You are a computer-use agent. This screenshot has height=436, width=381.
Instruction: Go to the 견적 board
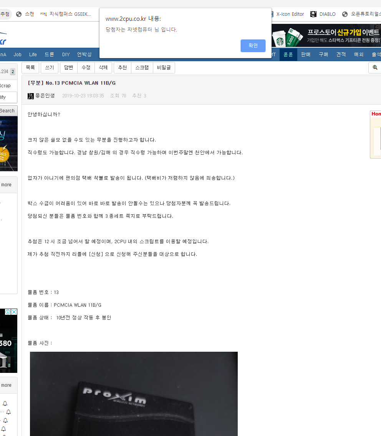click(x=341, y=55)
